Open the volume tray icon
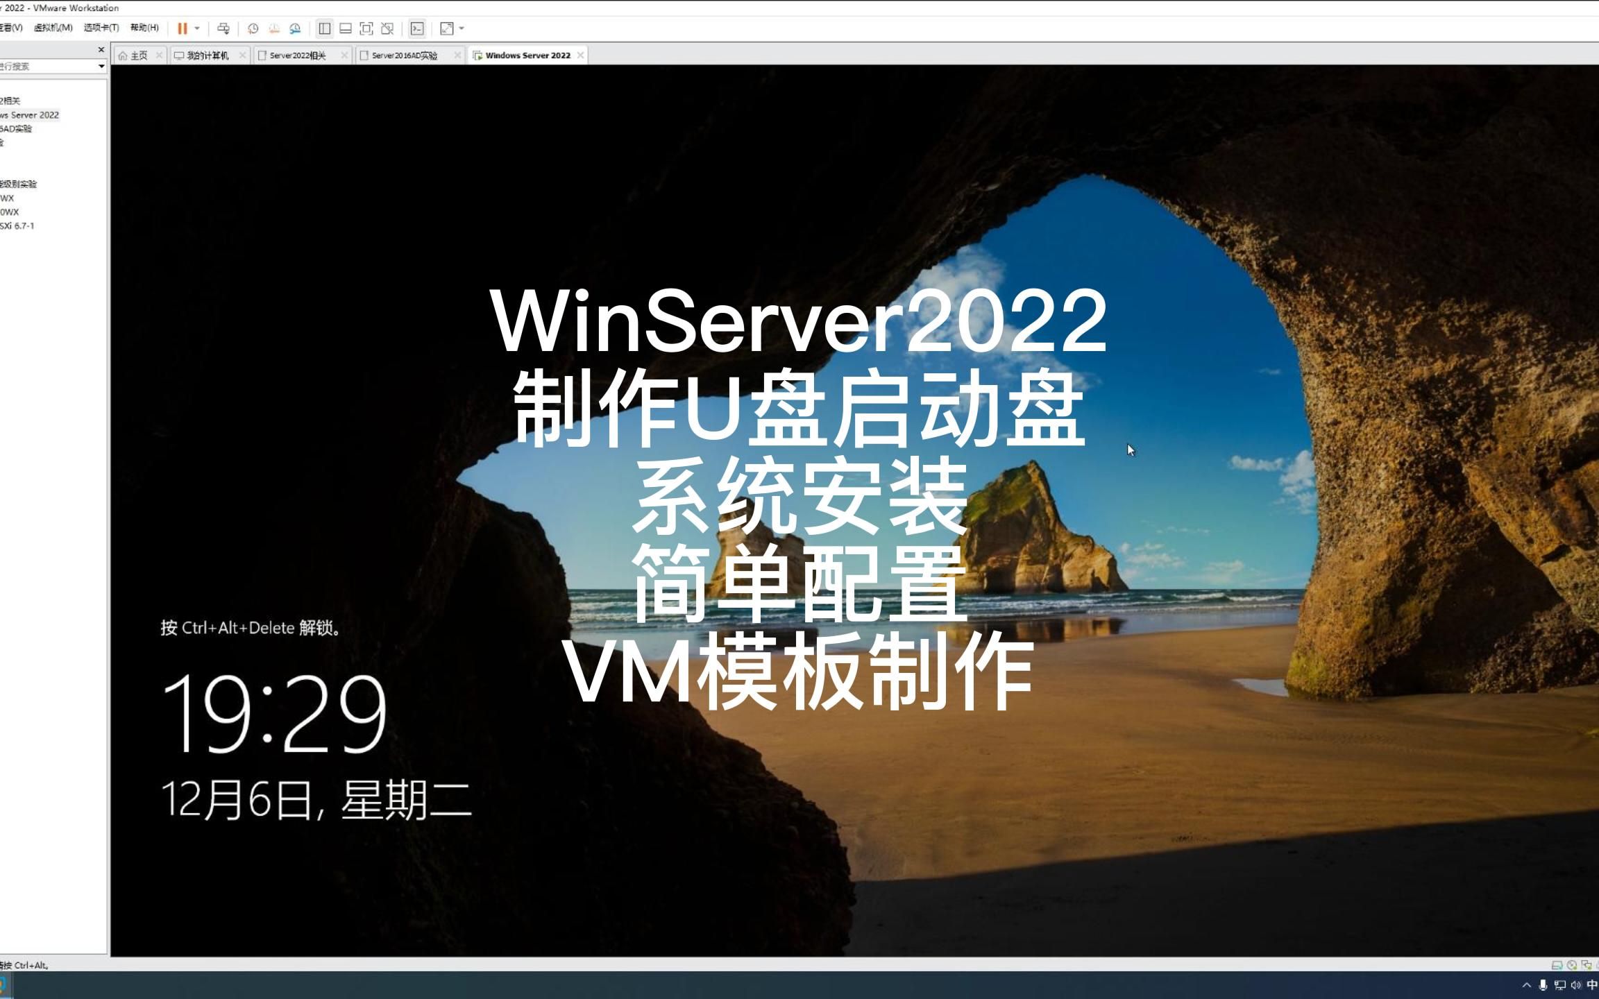The width and height of the screenshot is (1599, 999). tap(1576, 985)
